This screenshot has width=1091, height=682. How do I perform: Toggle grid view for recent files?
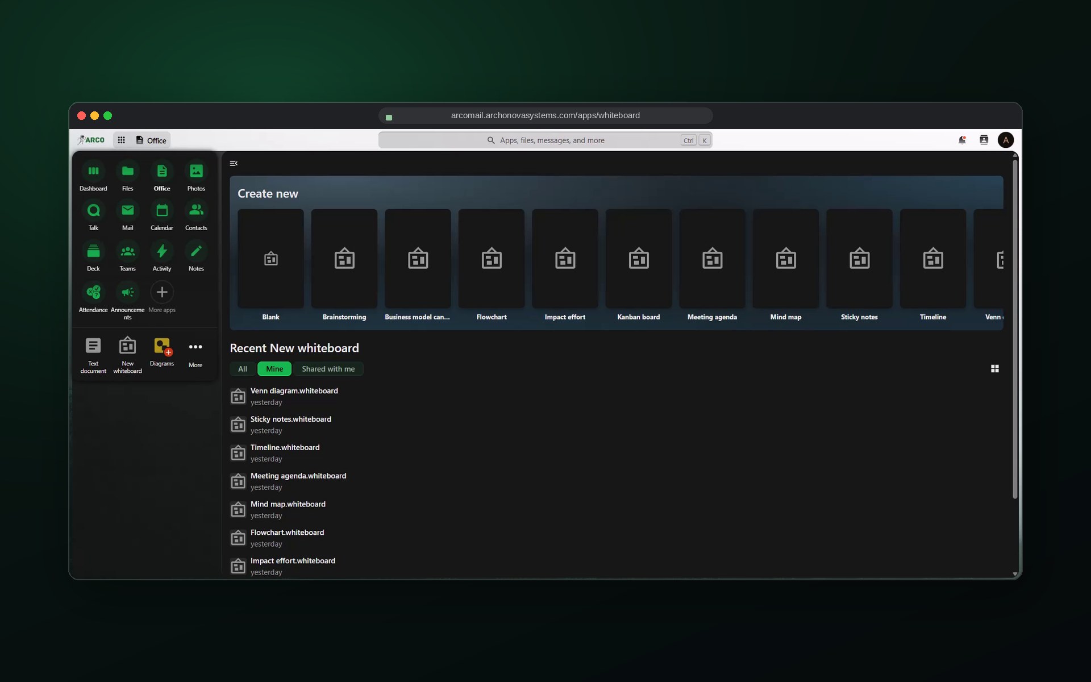(x=995, y=369)
